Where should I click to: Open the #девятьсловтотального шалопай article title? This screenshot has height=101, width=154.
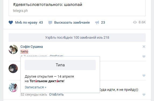48,5
